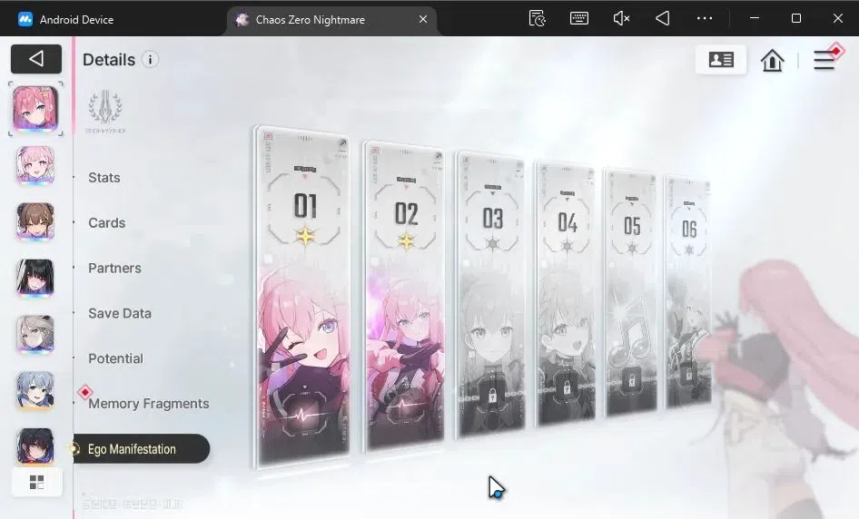Screen dimensions: 859x519
Task: Open the emulator more options ellipsis
Action: [705, 19]
